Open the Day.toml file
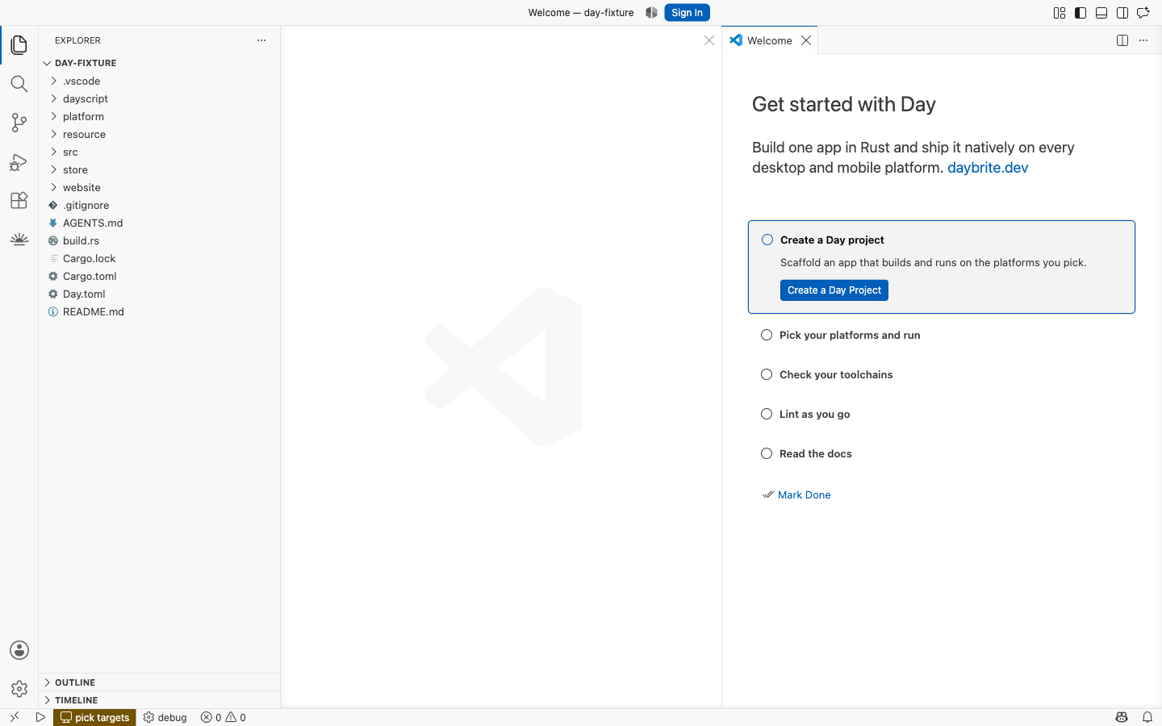 pos(160,294)
